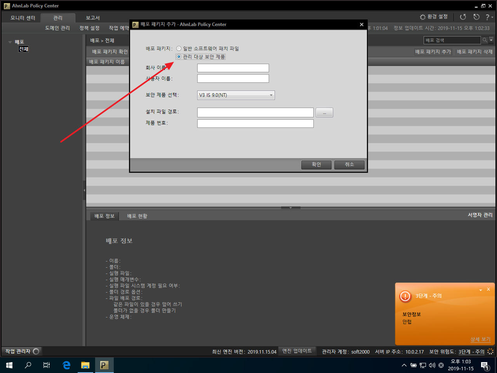
Task: Click 배포 패키지 삭제 toolbar button
Action: tap(474, 52)
